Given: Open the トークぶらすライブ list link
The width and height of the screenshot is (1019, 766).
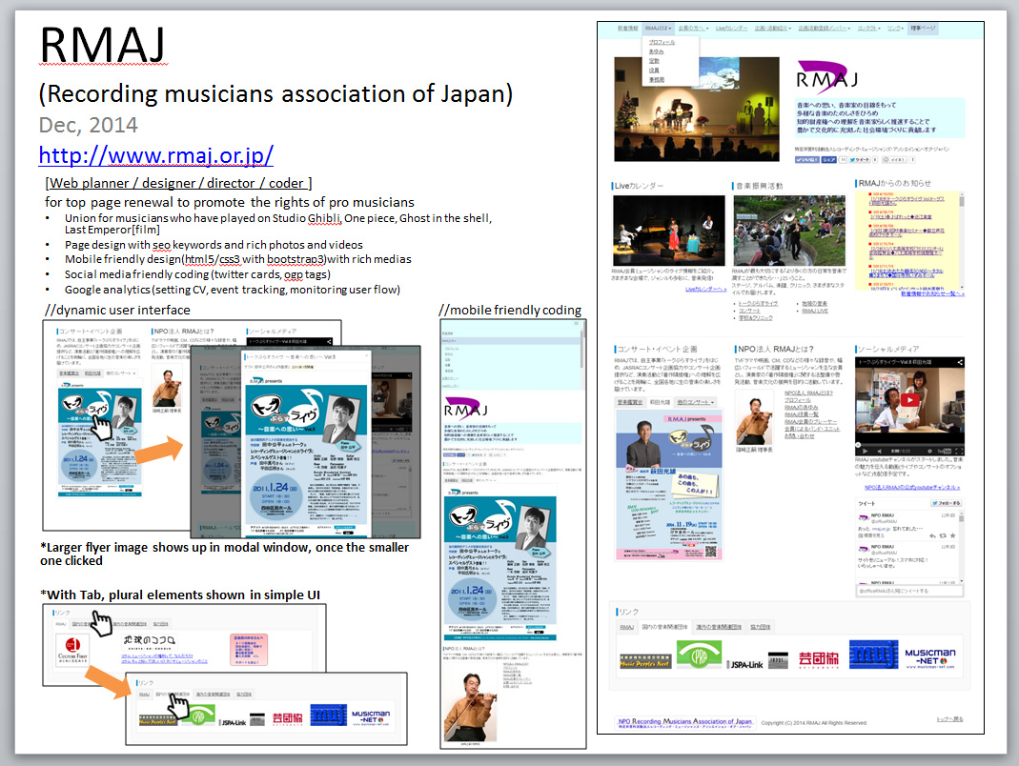Looking at the screenshot, I should pyautogui.click(x=758, y=303).
